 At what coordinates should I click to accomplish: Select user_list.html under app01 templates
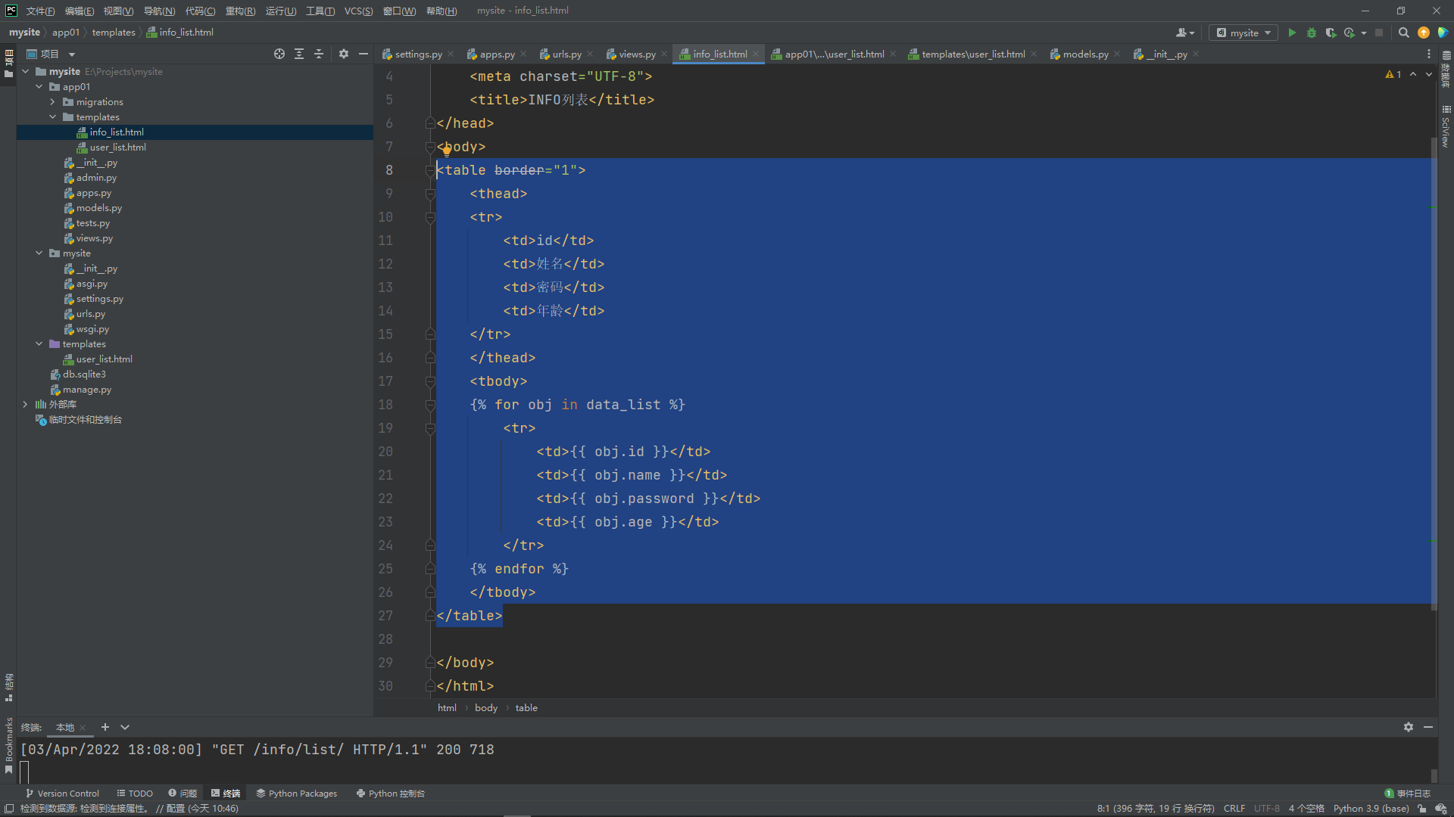pyautogui.click(x=117, y=148)
